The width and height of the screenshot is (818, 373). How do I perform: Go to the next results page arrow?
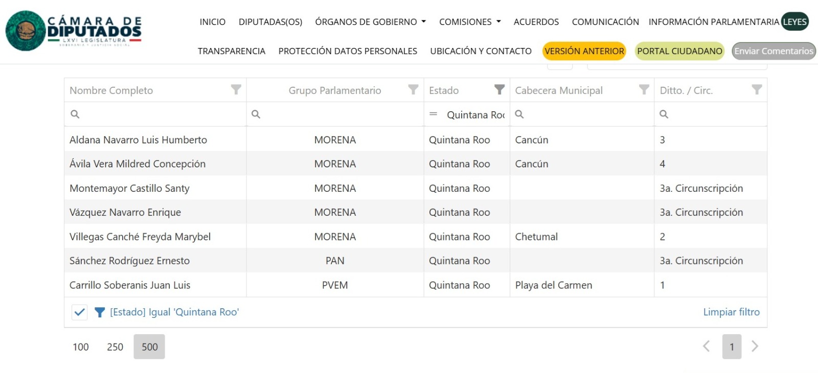pos(755,346)
